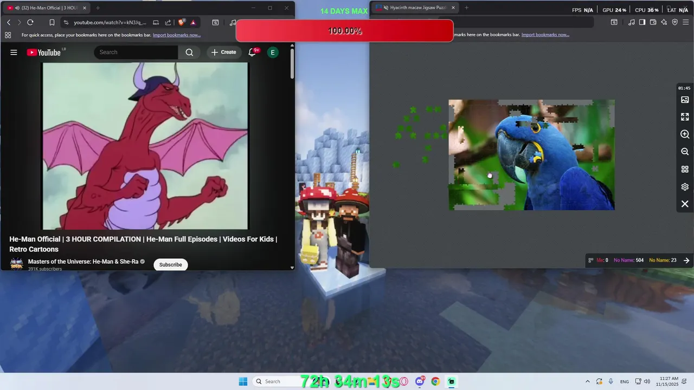The width and height of the screenshot is (694, 390).
Task: Open a new tab in puzzle window
Action: point(466,8)
